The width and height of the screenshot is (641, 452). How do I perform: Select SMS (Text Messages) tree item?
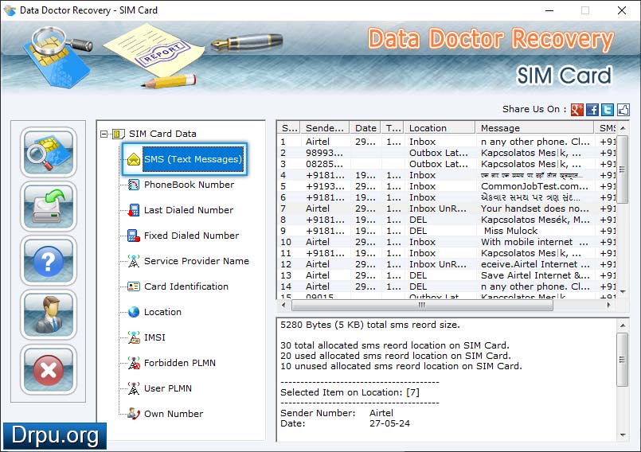click(x=193, y=159)
